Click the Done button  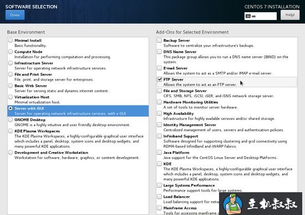(15, 15)
